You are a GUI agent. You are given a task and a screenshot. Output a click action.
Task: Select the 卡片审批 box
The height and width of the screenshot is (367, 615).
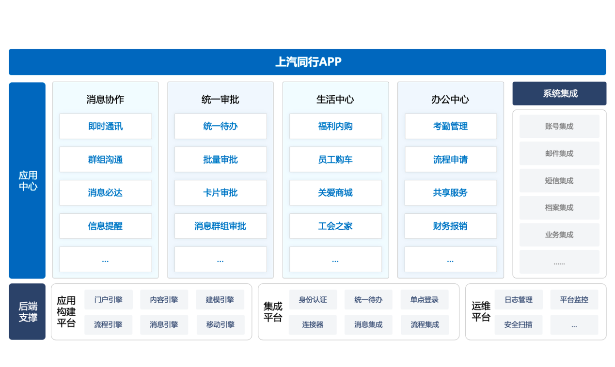click(221, 193)
